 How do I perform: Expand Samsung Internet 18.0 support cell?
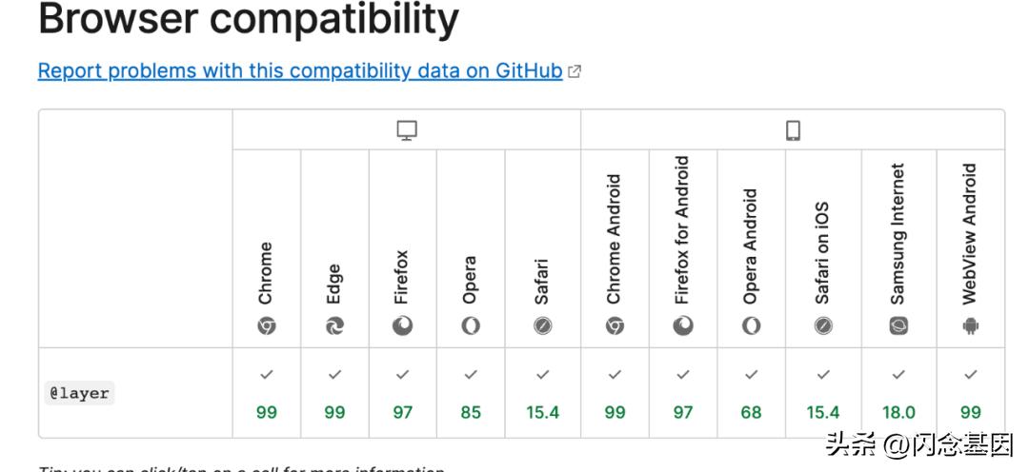click(898, 393)
